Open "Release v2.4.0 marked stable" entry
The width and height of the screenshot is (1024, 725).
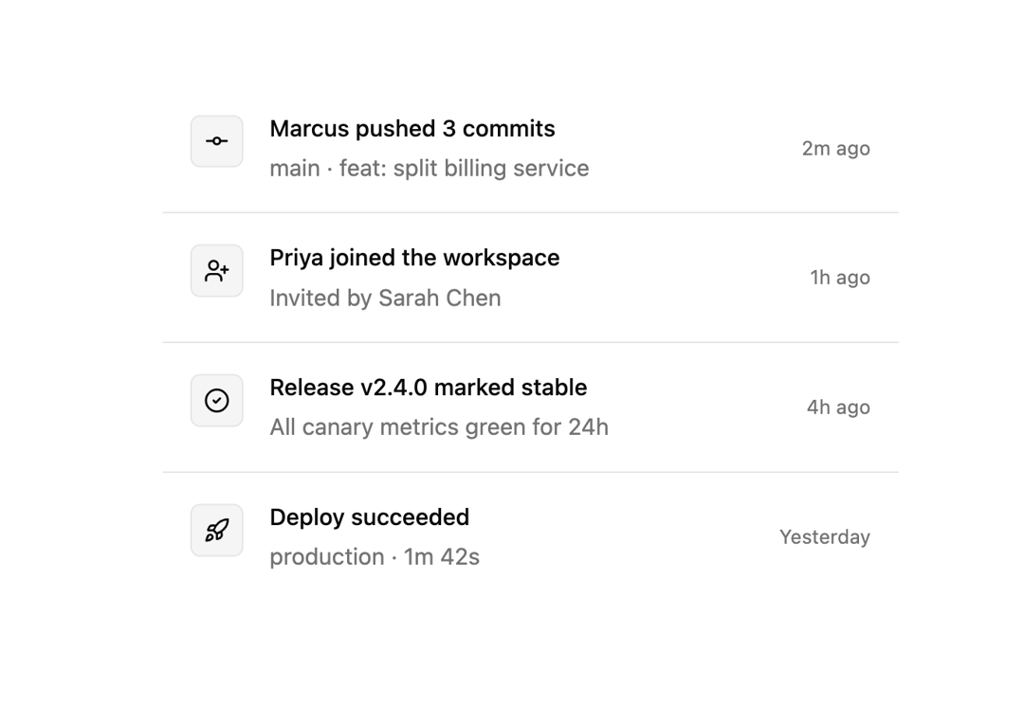click(530, 408)
